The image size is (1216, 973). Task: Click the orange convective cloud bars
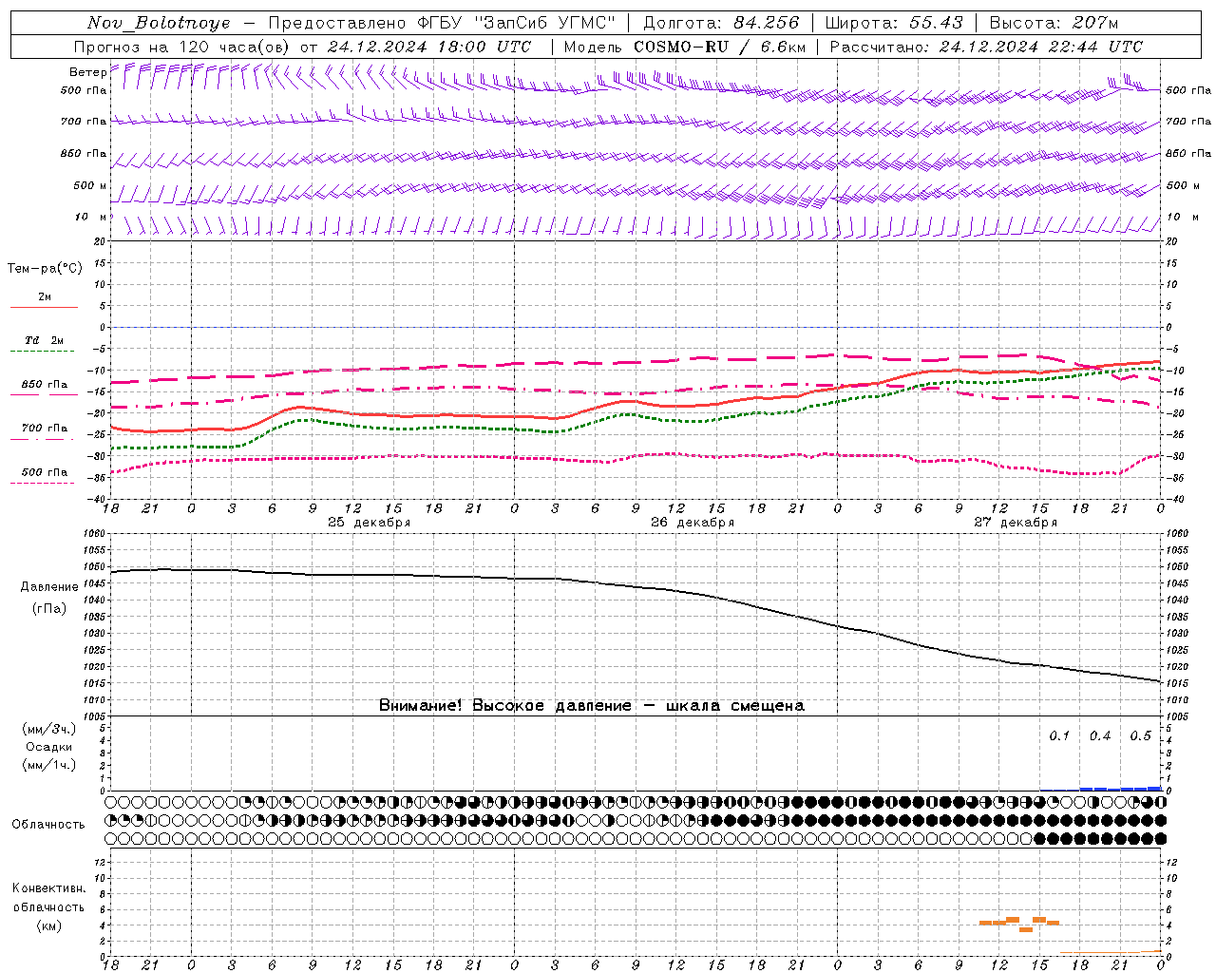pos(1019,923)
